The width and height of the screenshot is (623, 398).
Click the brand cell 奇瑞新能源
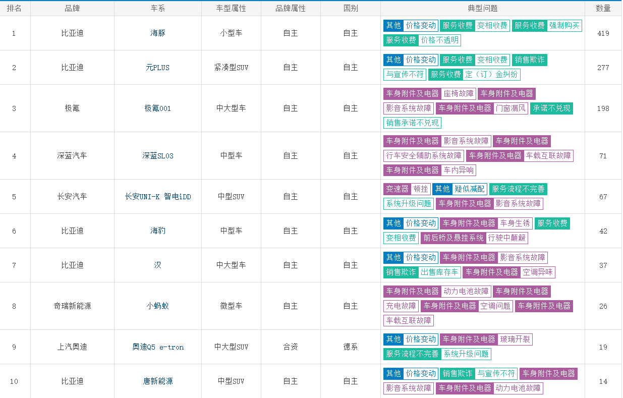coord(72,306)
